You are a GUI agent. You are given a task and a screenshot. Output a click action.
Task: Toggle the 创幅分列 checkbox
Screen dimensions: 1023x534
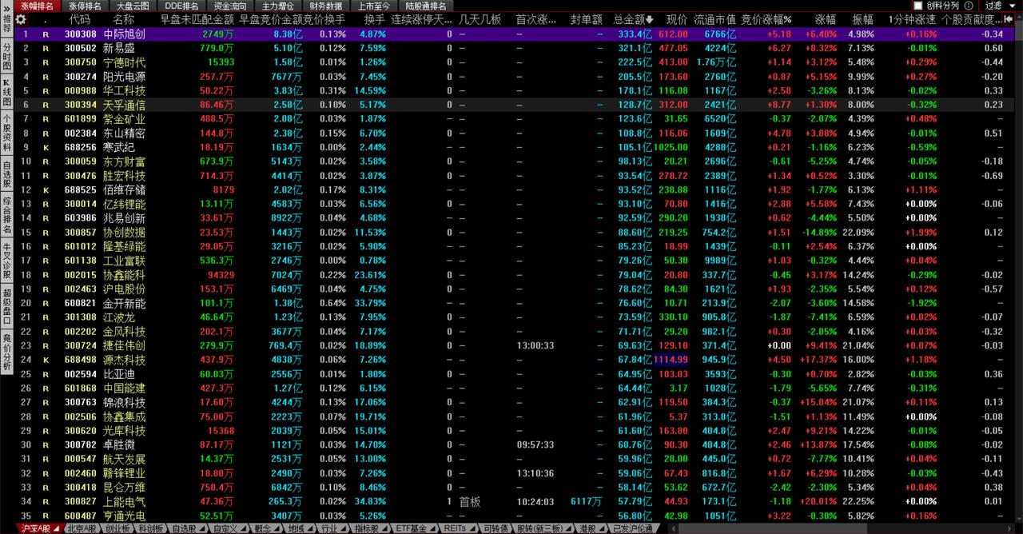point(918,6)
